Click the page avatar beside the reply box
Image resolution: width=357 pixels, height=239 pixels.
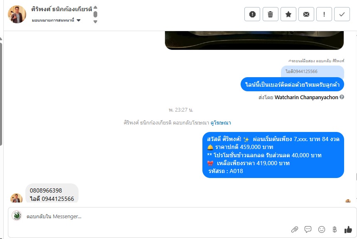click(17, 216)
